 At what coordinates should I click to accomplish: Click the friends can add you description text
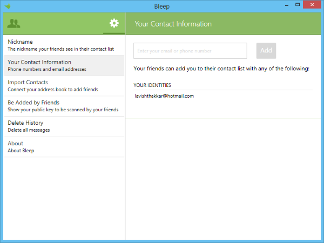221,69
